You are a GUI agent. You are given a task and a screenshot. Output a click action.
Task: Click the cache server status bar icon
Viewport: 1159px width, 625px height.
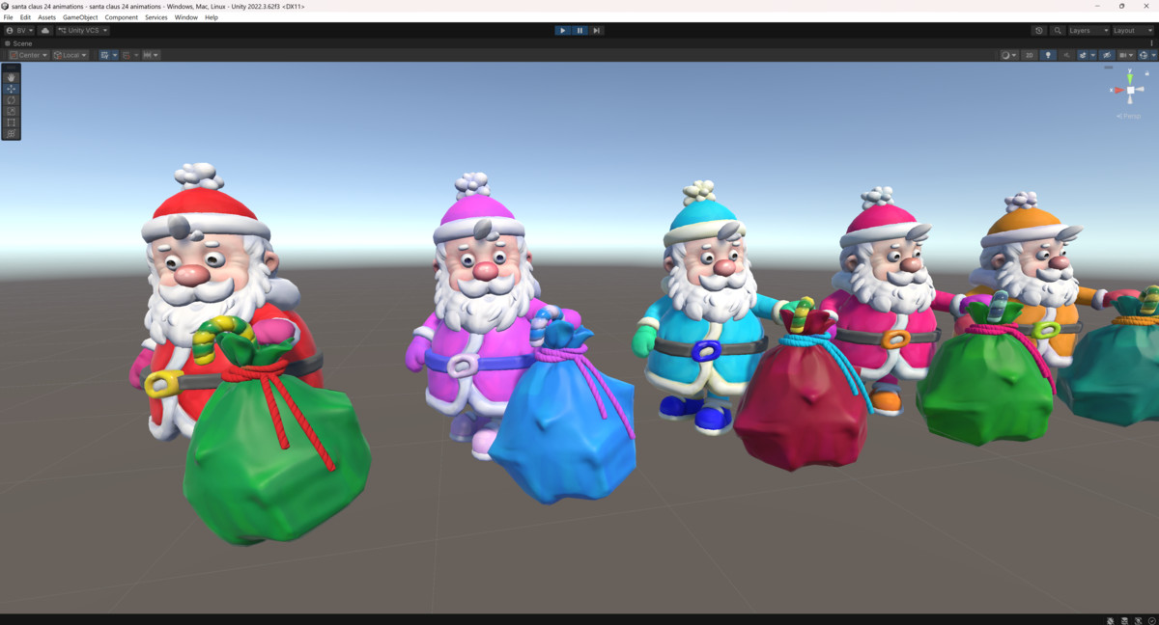(1124, 620)
